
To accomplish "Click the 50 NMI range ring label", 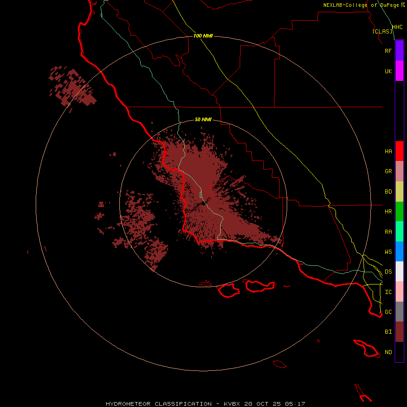I will click(203, 119).
